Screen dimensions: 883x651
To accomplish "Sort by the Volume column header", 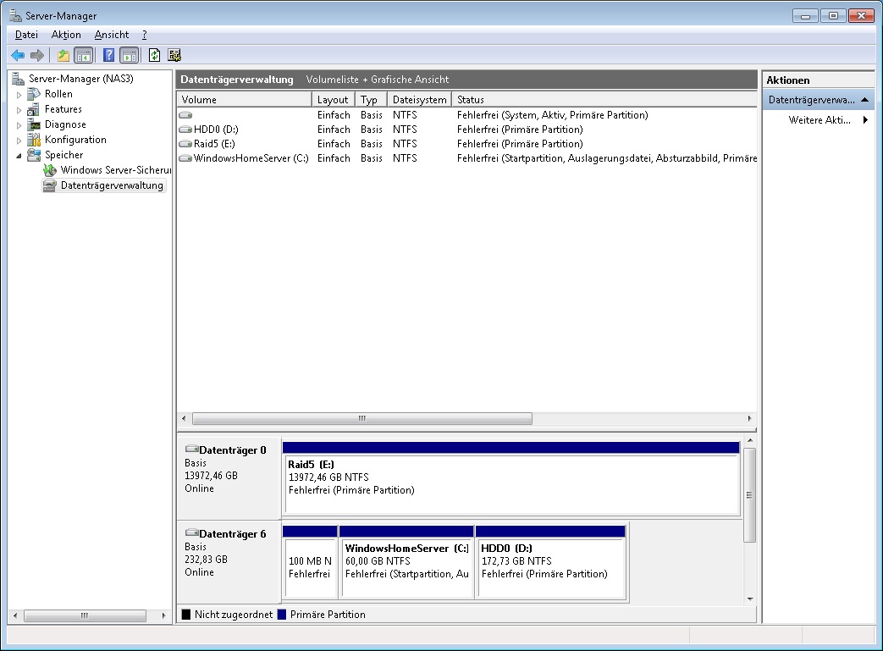I will [245, 100].
